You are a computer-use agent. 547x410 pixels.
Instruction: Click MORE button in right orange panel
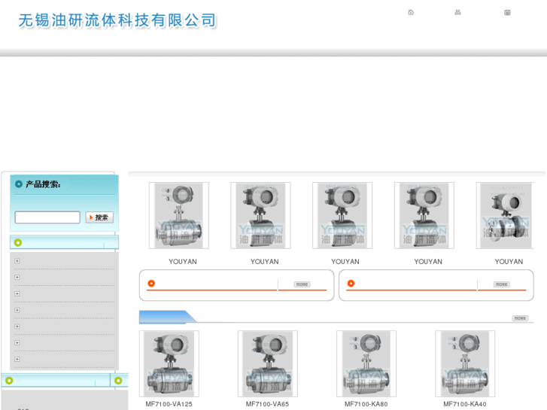click(x=502, y=284)
